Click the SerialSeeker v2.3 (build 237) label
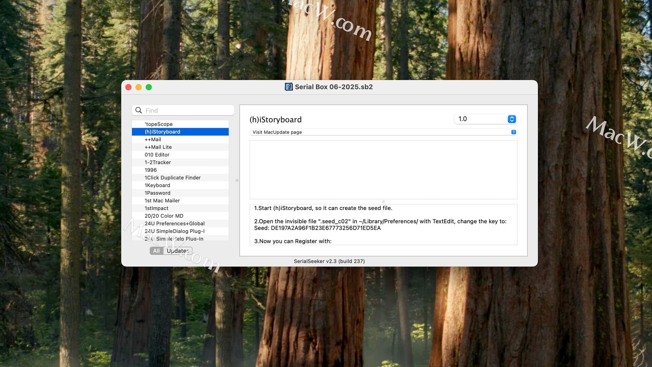652x367 pixels. (329, 261)
